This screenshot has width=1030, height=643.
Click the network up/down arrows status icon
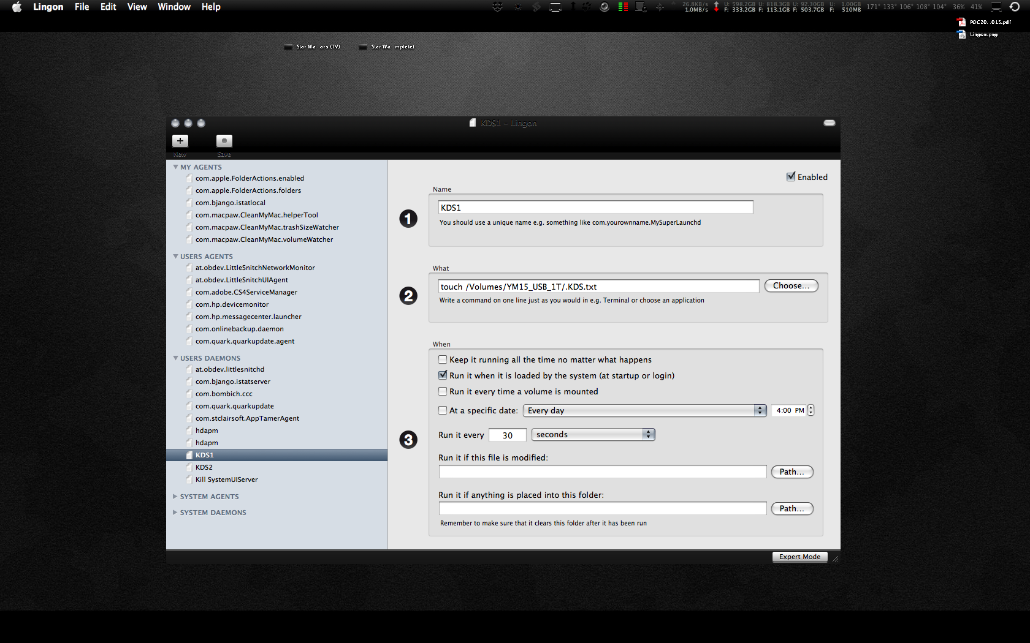[716, 7]
